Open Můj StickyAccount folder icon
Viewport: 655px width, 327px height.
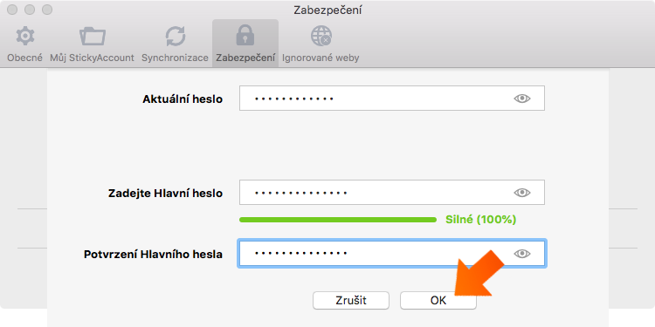tap(93, 37)
